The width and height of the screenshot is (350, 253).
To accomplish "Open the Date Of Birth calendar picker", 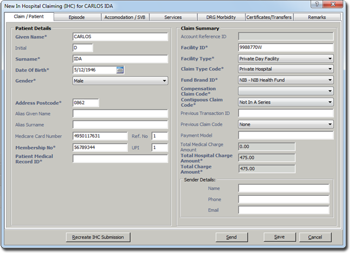I will (120, 70).
